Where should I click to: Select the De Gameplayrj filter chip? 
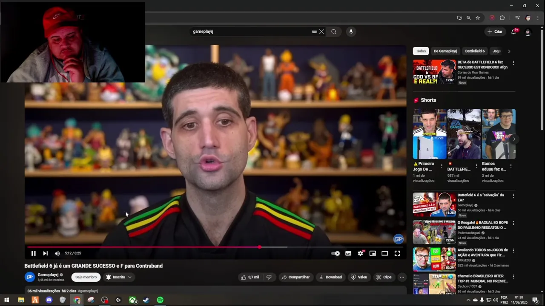click(x=445, y=51)
